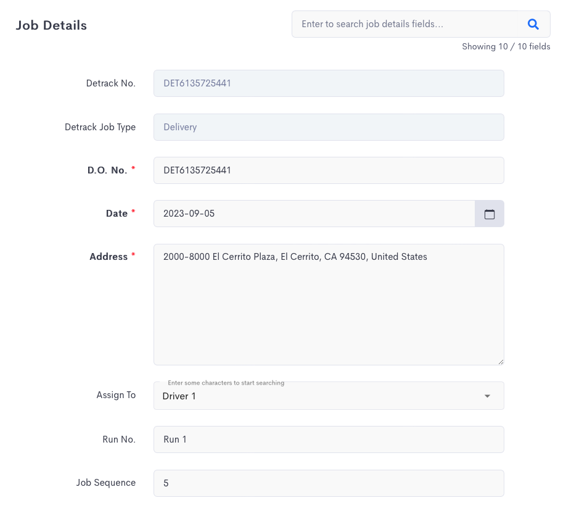Screen dimensions: 566x516
Task: Click the Job Details heading
Action: [51, 25]
